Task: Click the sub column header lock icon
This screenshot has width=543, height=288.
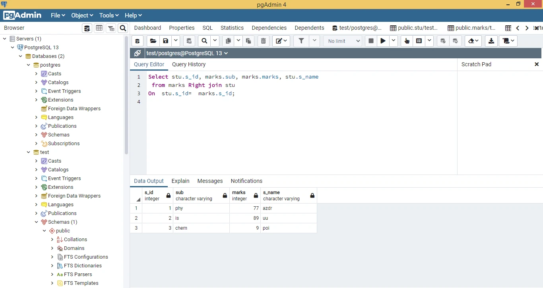Action: pyautogui.click(x=225, y=196)
